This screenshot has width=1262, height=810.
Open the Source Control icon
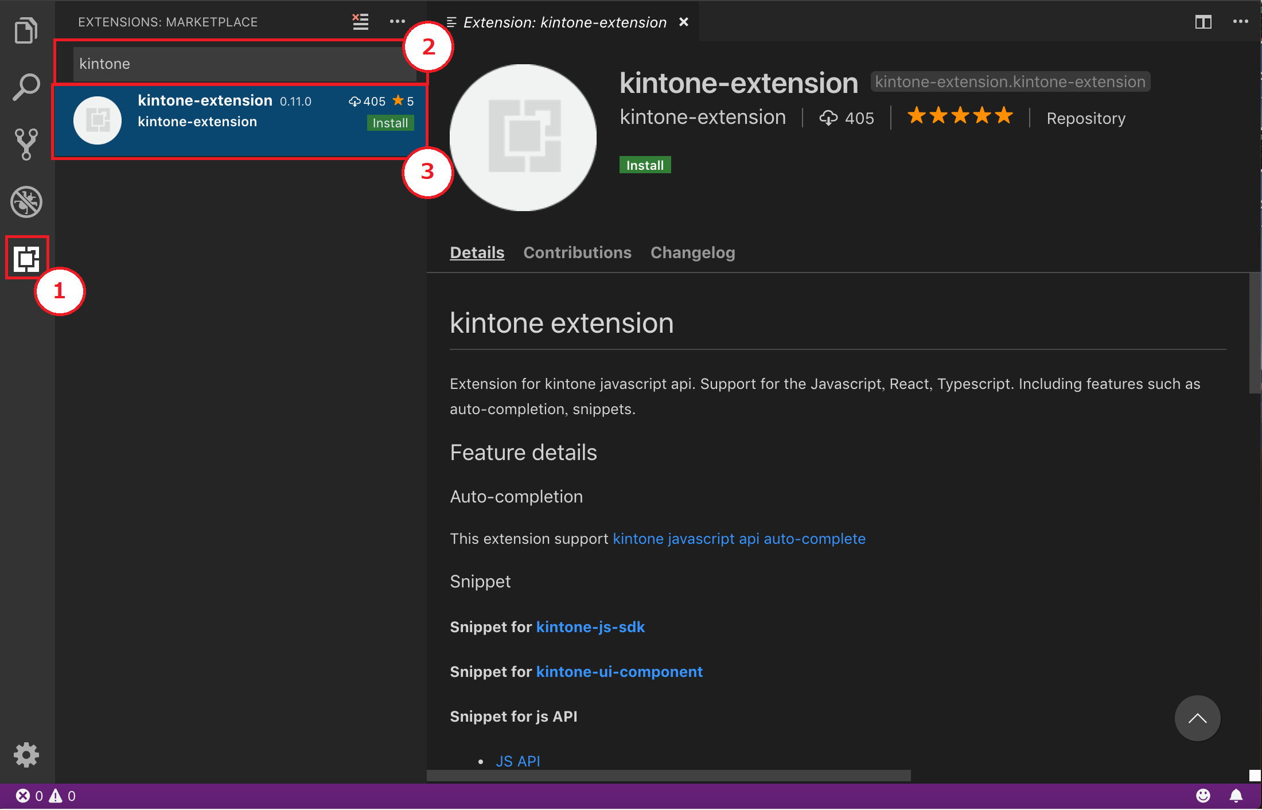[26, 143]
